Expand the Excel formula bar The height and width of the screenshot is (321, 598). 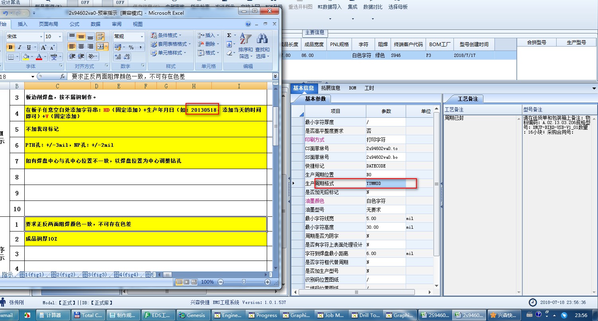tap(275, 76)
